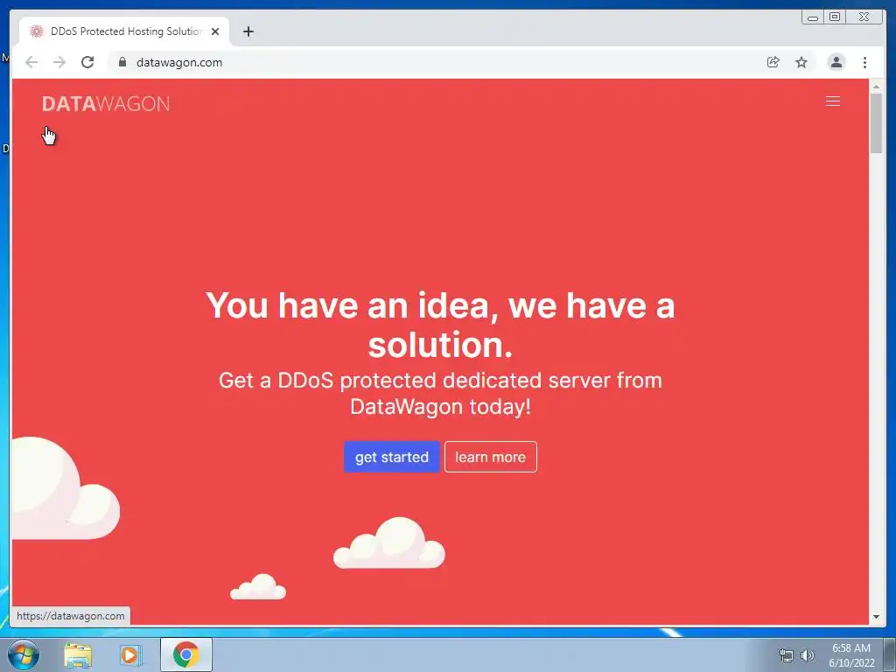The height and width of the screenshot is (672, 896).
Task: Open the Chrome three-dot menu
Action: [x=864, y=62]
